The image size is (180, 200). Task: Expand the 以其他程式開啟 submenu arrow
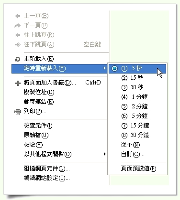pyautogui.click(x=104, y=154)
